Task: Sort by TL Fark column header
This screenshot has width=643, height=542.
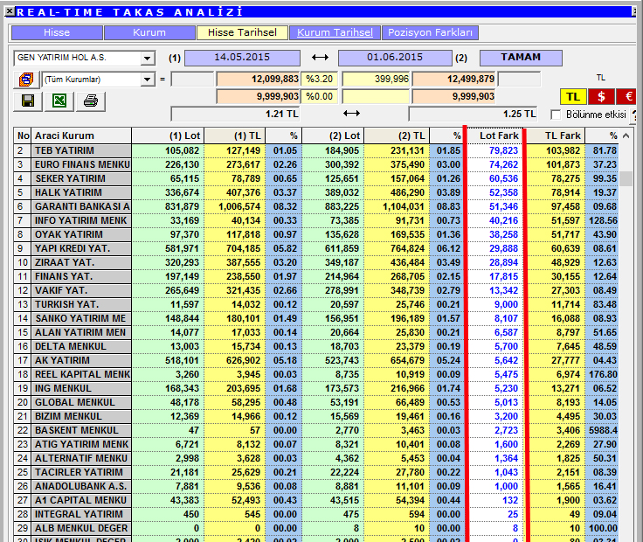Action: (x=556, y=135)
